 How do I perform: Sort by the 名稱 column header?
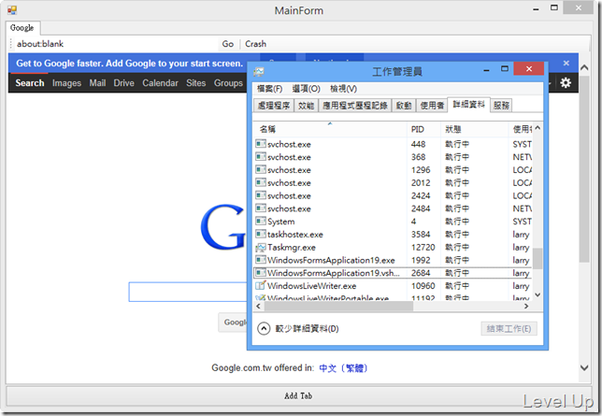click(329, 129)
